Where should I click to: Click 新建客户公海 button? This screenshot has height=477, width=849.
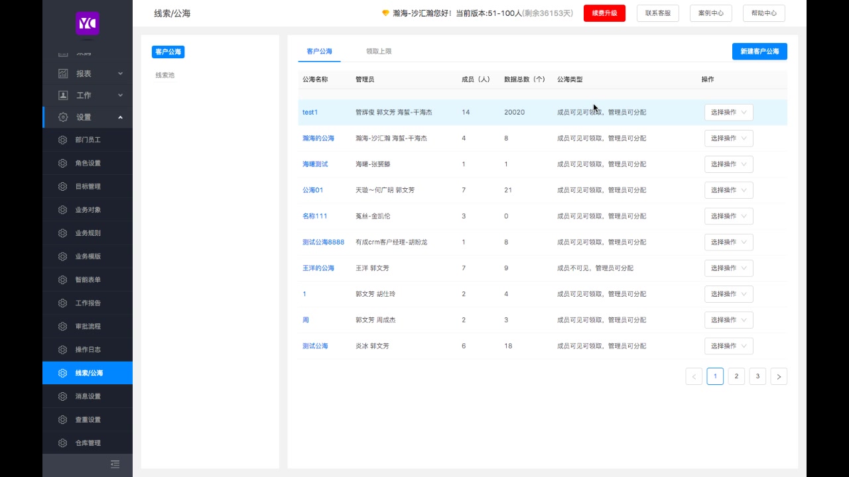tap(759, 52)
